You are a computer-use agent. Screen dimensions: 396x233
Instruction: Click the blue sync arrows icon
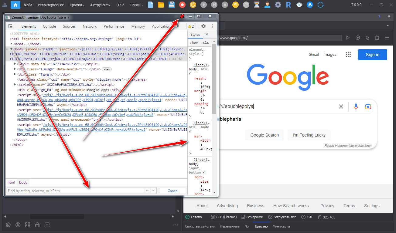coord(320,5)
